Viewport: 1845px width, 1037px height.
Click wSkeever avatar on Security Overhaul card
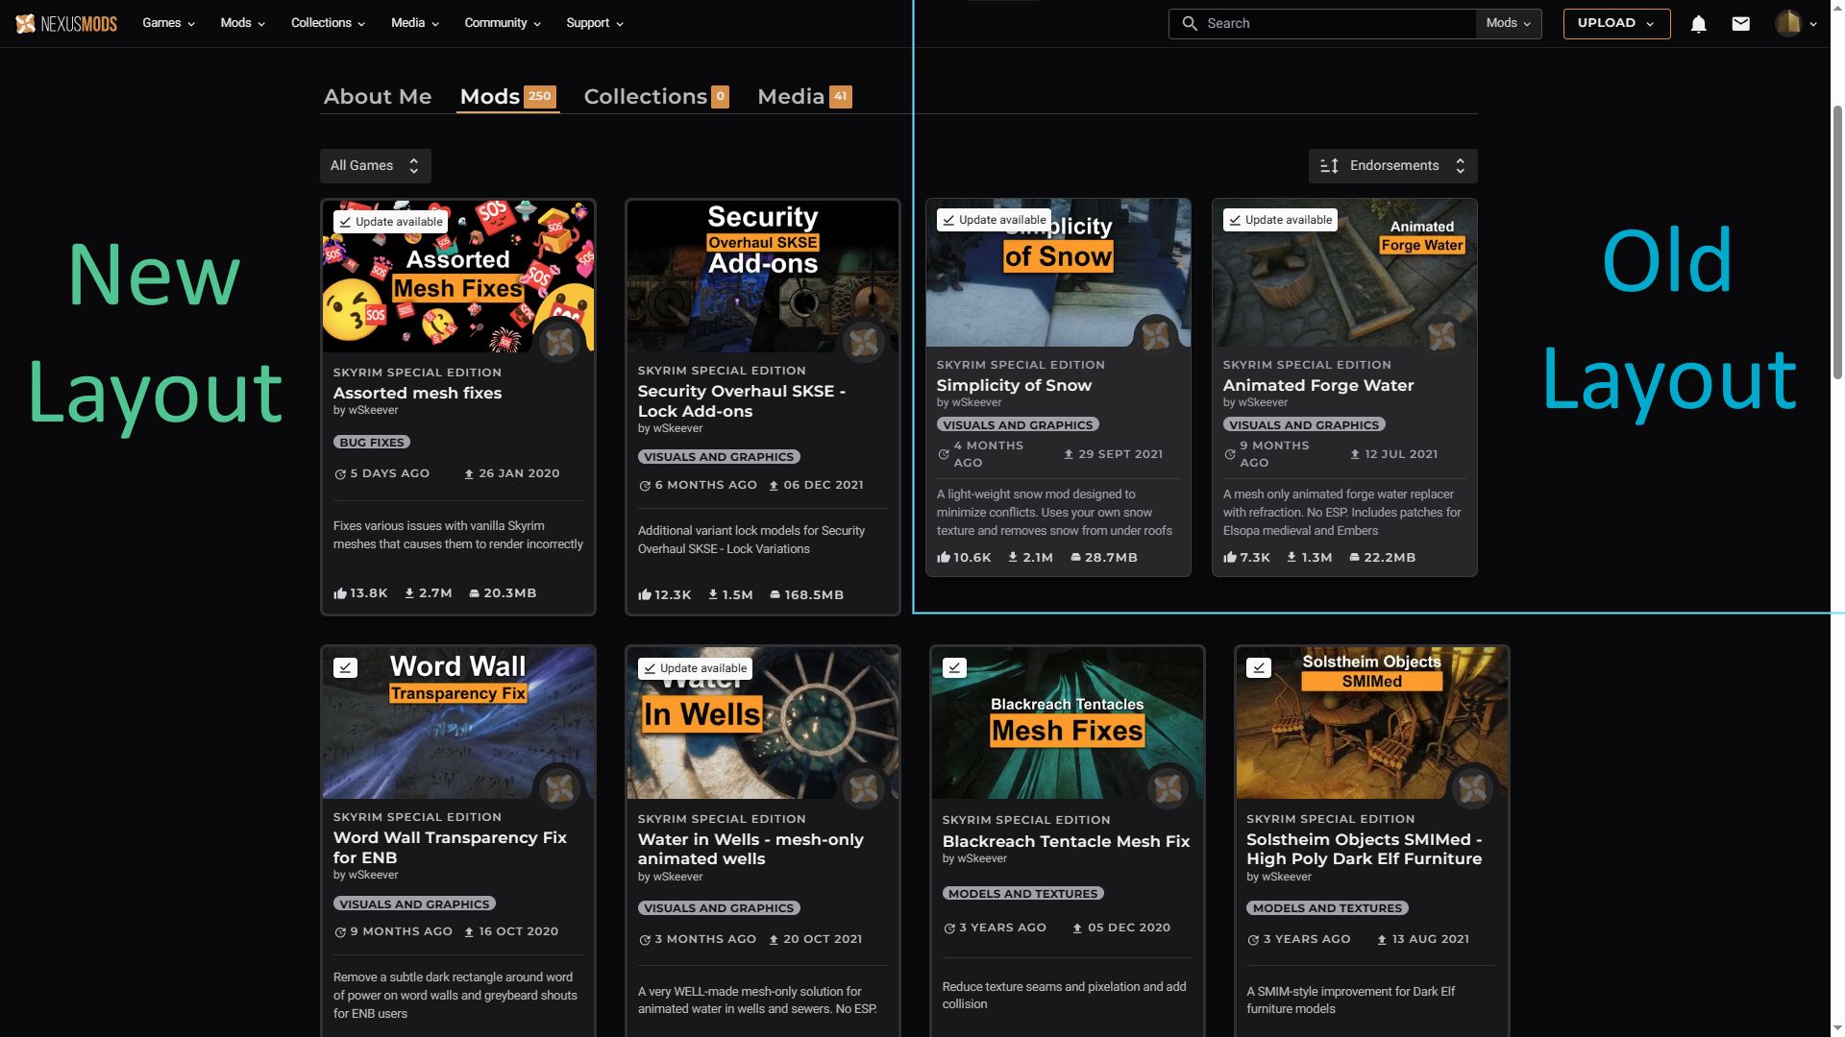864,340
